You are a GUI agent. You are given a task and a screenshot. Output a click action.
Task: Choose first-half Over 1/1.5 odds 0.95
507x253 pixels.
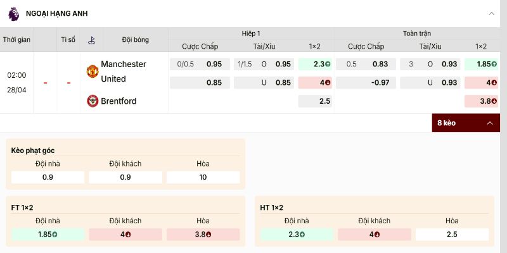[264, 64]
